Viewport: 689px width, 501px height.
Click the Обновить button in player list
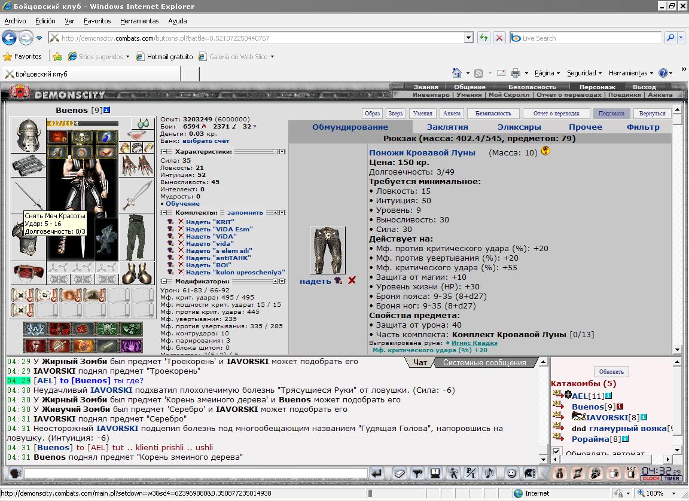tap(611, 371)
